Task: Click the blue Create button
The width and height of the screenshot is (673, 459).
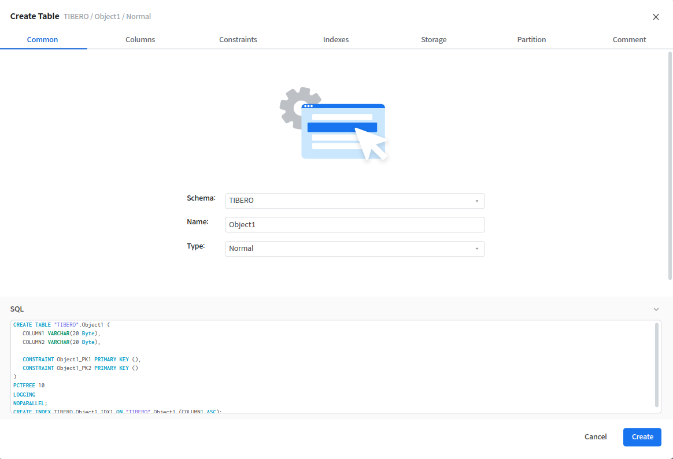Action: pos(642,437)
